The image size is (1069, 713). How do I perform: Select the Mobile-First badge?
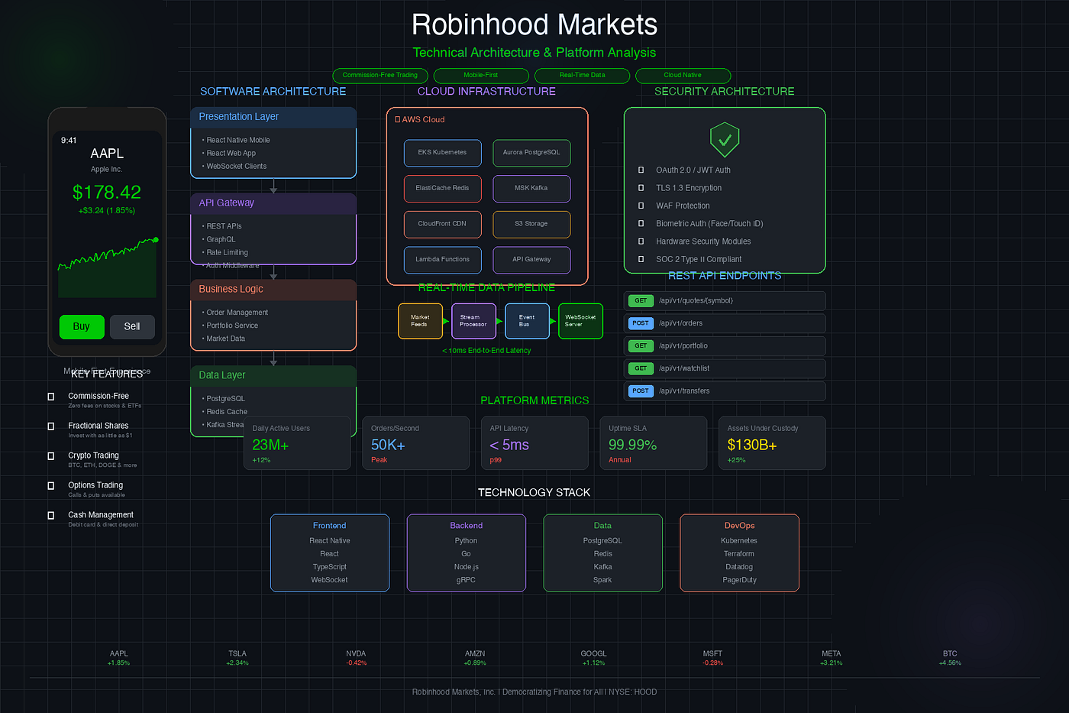pyautogui.click(x=481, y=76)
